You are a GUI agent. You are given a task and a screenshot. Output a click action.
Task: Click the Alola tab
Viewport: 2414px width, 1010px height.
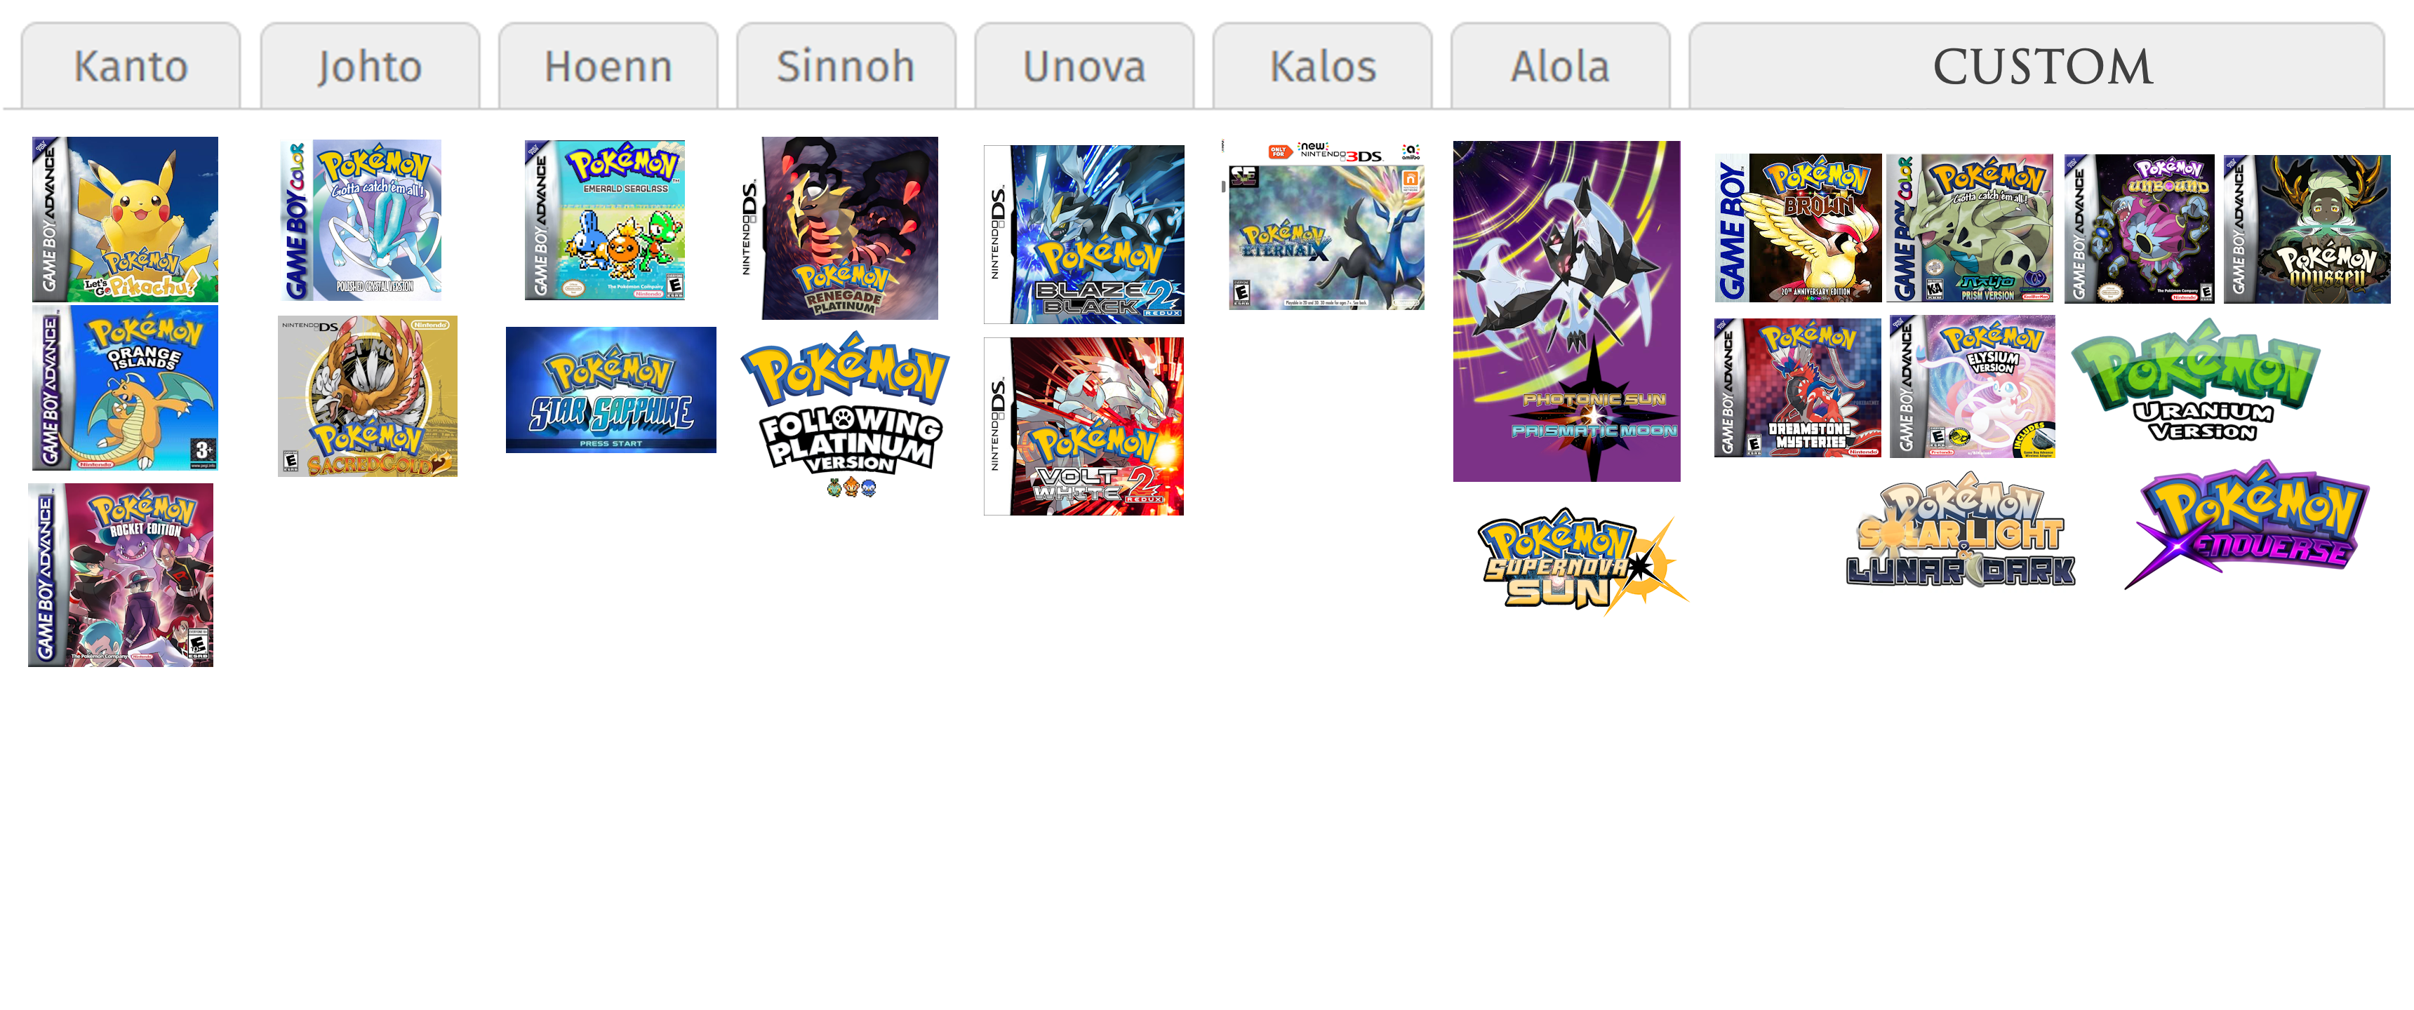[1560, 67]
